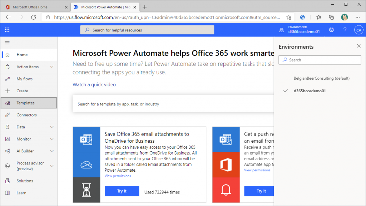The image size is (366, 206).
Task: Open the app launcher waffle icon
Action: (7, 30)
